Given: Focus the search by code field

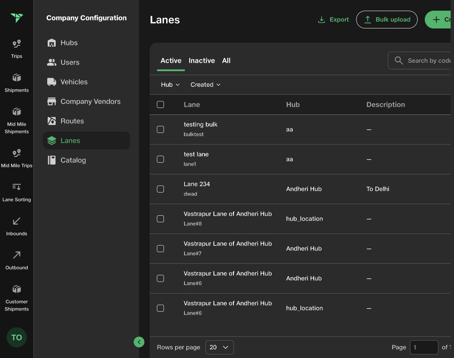Looking at the screenshot, I should 419,60.
